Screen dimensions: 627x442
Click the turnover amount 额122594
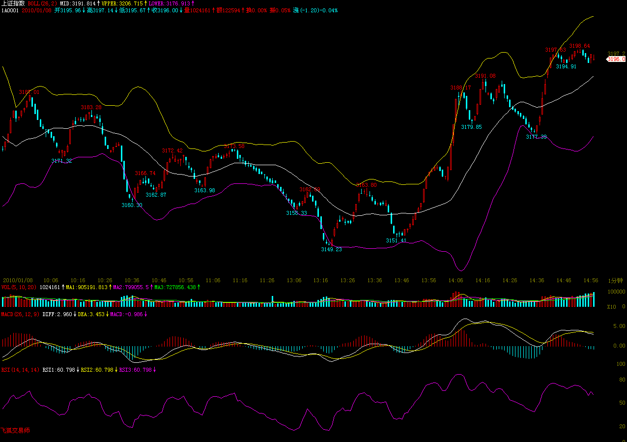point(228,10)
